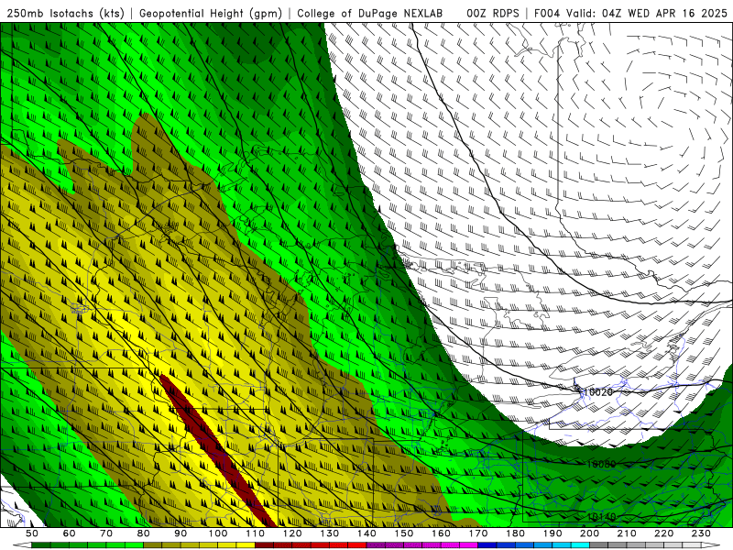Click the 210 knot colorbar label
This screenshot has width=733, height=550.
point(628,533)
